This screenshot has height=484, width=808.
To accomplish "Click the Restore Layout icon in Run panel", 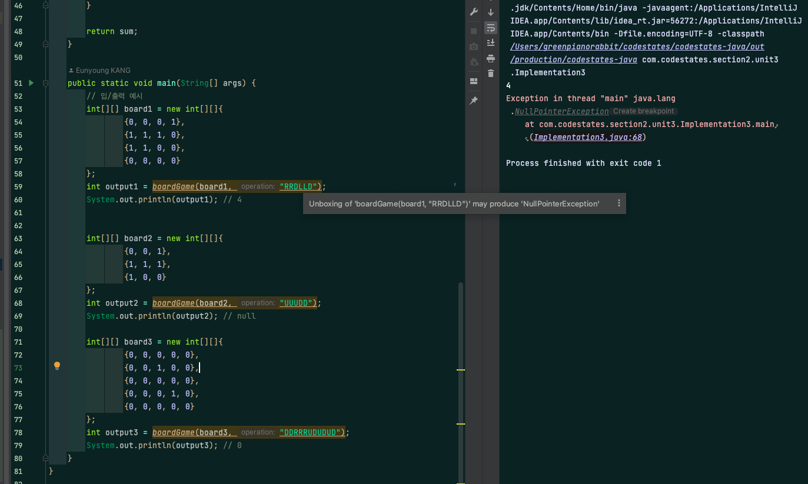I will (x=474, y=81).
